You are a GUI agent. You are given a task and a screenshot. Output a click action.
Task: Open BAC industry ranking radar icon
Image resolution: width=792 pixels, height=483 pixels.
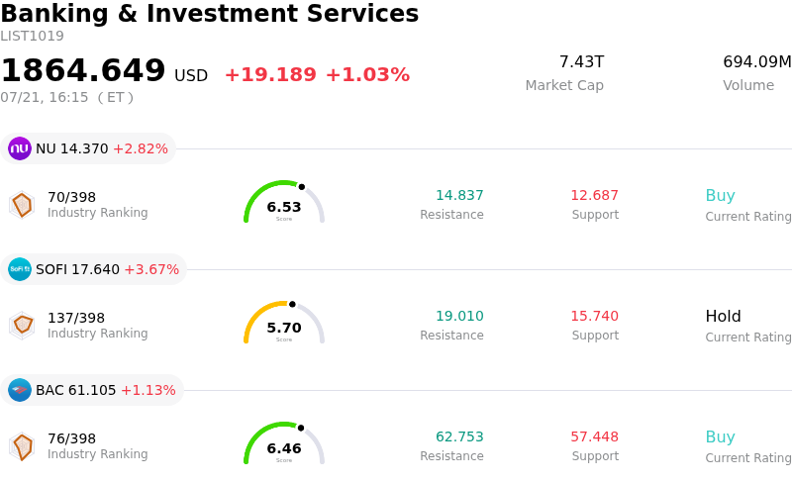[x=22, y=446]
